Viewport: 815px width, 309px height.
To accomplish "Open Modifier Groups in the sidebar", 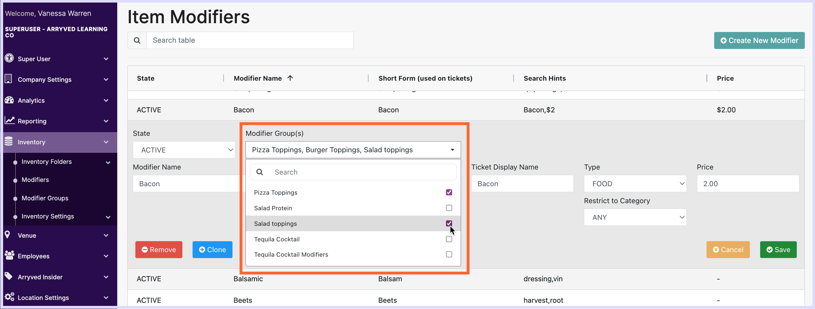I will point(45,198).
